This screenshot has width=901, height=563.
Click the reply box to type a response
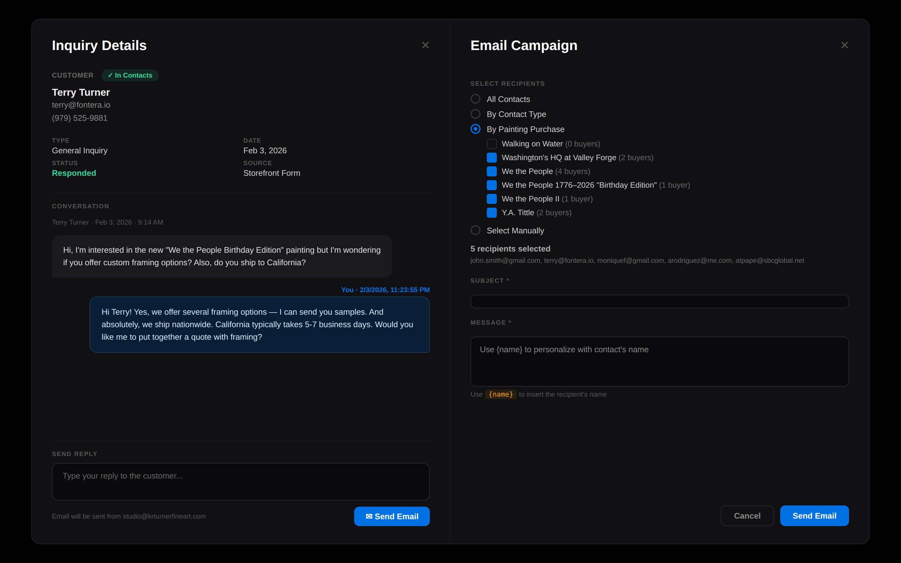click(241, 481)
